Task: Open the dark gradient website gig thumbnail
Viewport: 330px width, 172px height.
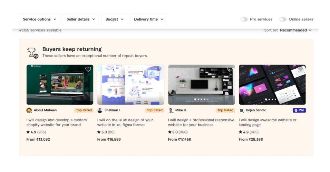Action: pyautogui.click(x=272, y=85)
